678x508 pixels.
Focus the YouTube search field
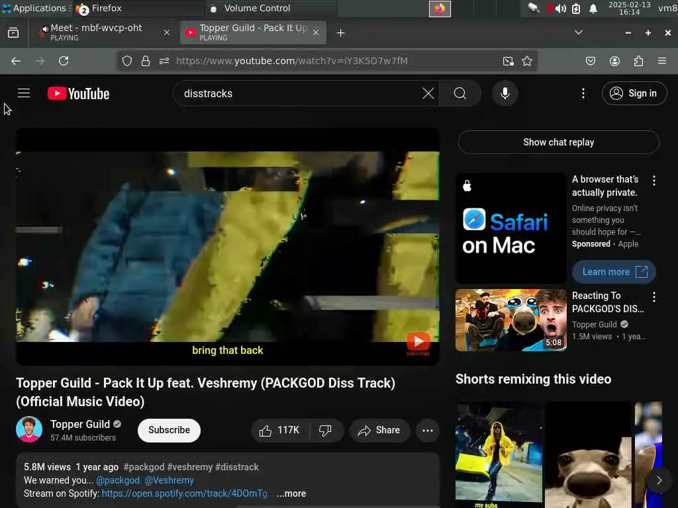tap(299, 93)
